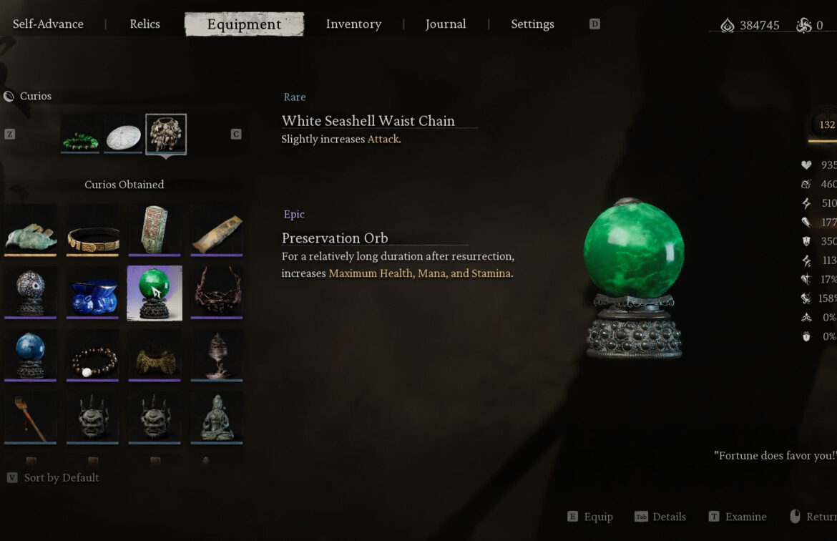Change Sort by Default option

54,477
